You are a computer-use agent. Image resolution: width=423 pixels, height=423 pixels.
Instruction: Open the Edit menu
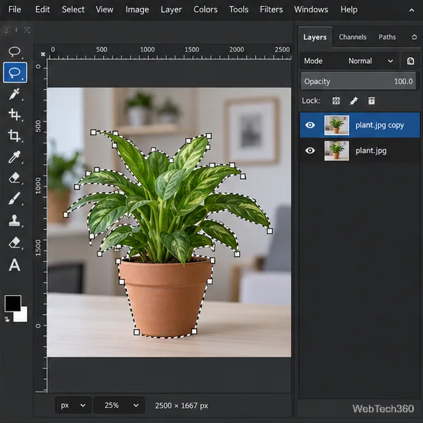tap(42, 10)
